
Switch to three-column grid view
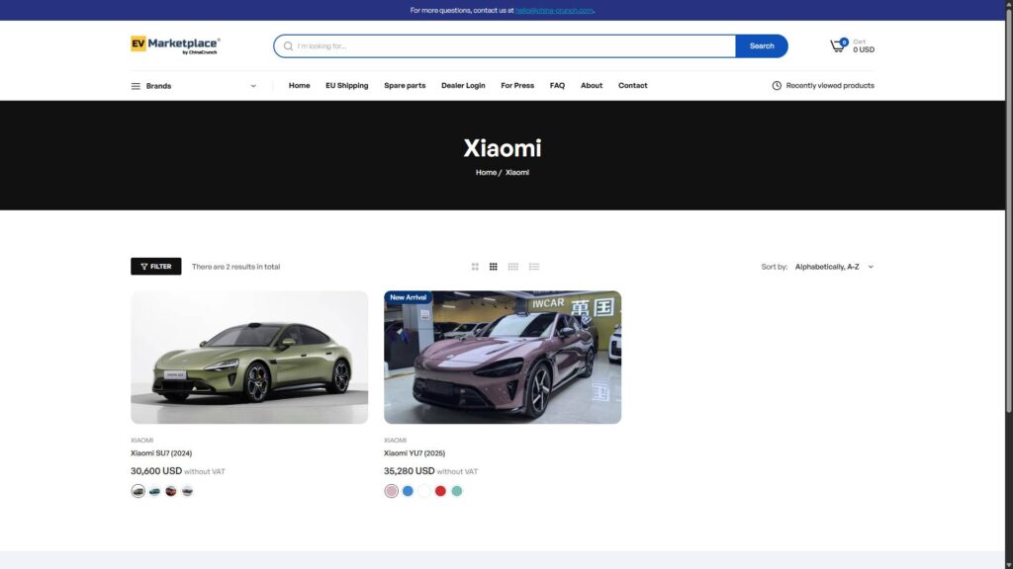click(x=493, y=267)
